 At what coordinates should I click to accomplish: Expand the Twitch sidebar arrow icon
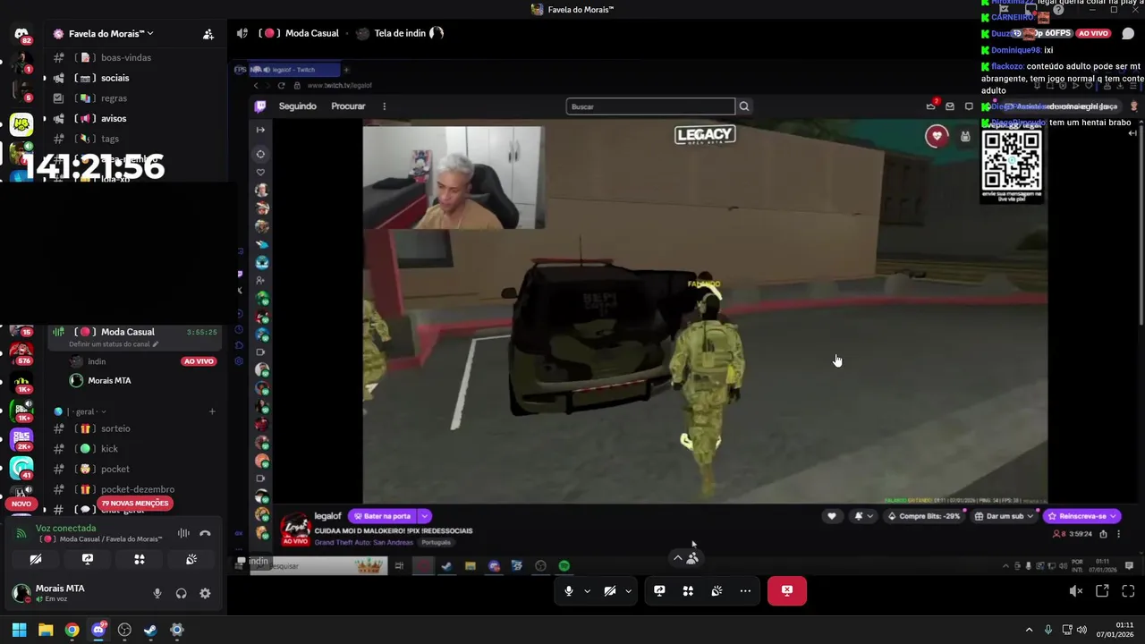pos(260,130)
